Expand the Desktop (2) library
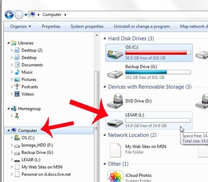This screenshot has width=208, height=182. (x=12, y=50)
